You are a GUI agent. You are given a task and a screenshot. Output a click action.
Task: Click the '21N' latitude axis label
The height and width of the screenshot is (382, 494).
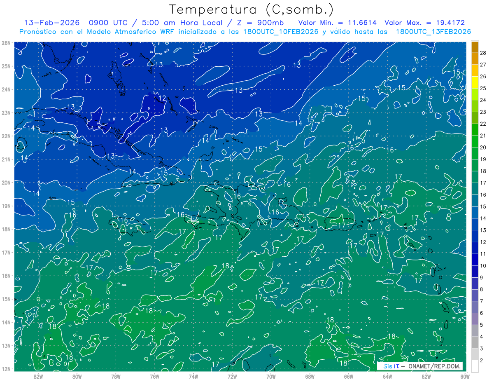[x=6, y=159]
